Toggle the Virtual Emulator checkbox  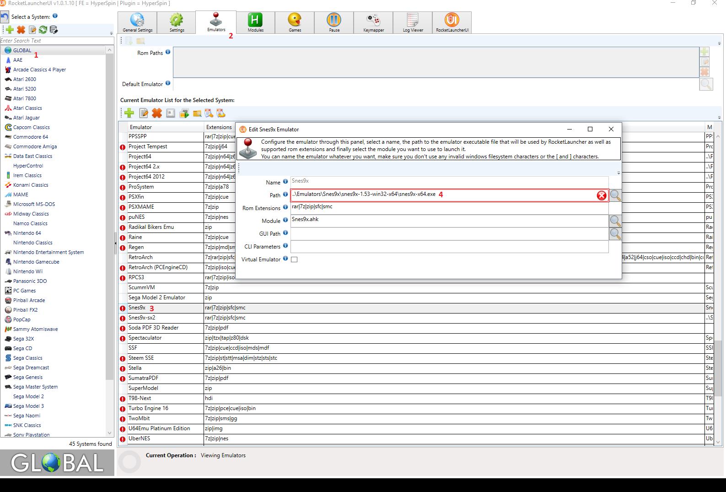(x=294, y=260)
